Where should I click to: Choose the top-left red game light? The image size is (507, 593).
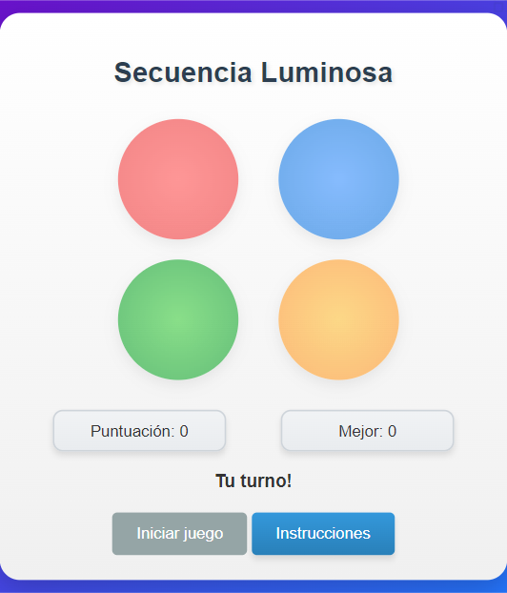178,179
